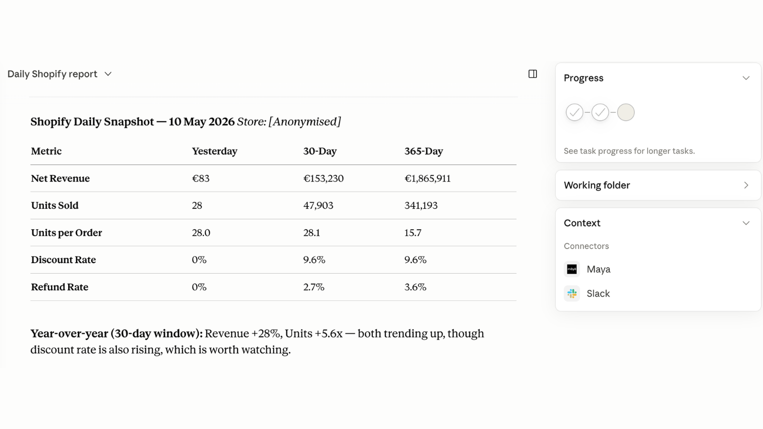Click the first completed progress step checkmark
This screenshot has width=763, height=429.
575,112
